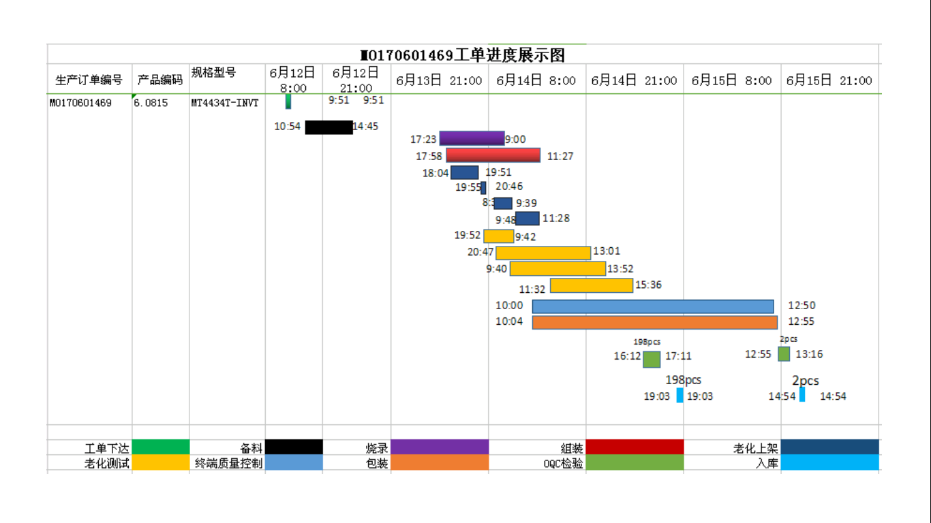Select the purple bar from 17:23 to 9:00
Screen dimensions: 931x523
472,138
